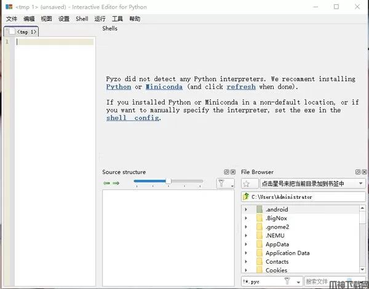Expand the AppData folder node

point(246,244)
